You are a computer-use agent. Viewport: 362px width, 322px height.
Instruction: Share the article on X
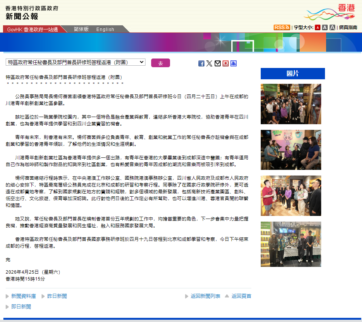coord(209,63)
